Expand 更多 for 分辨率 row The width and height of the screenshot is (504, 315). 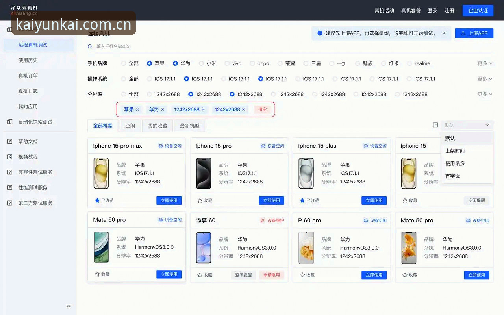[485, 94]
